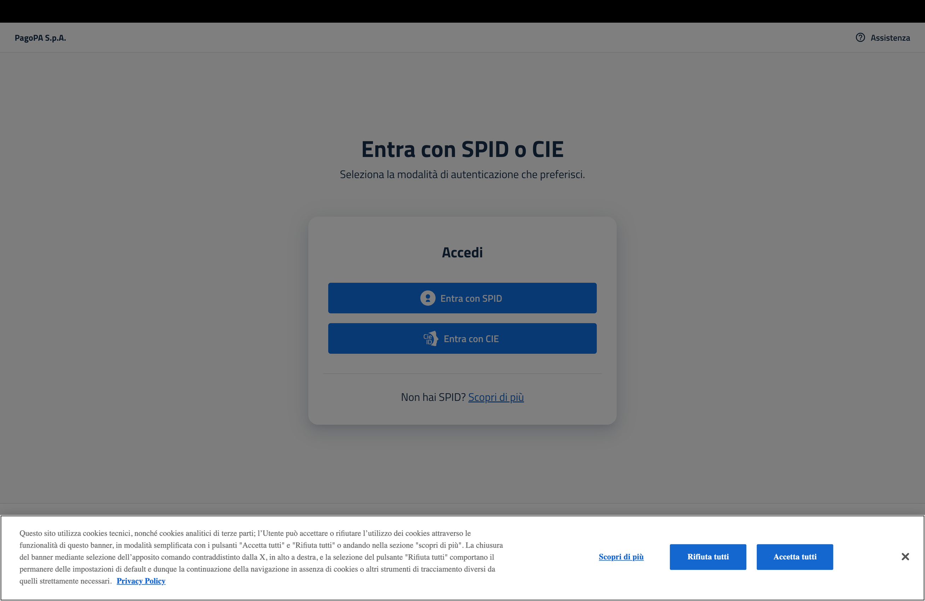Click the Non hai SPID? text

[x=433, y=397]
